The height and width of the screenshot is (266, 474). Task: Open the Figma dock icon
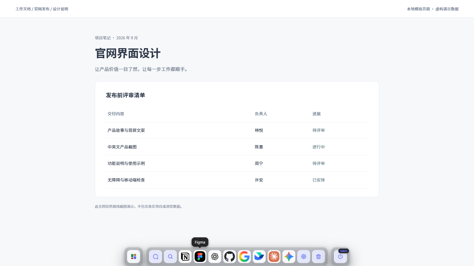tap(200, 257)
